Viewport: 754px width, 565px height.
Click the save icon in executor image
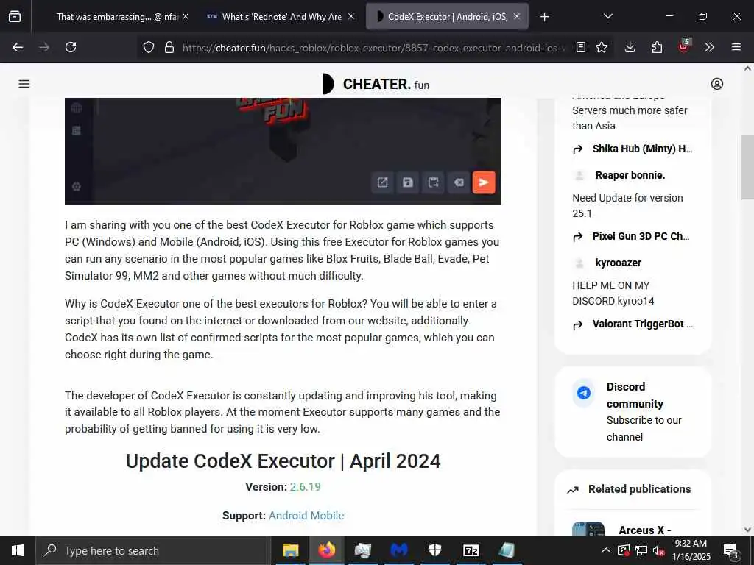pyautogui.click(x=408, y=182)
